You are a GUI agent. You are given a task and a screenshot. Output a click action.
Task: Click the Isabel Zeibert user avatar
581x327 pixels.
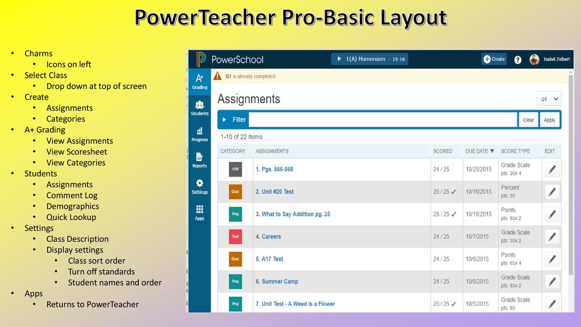pyautogui.click(x=534, y=59)
